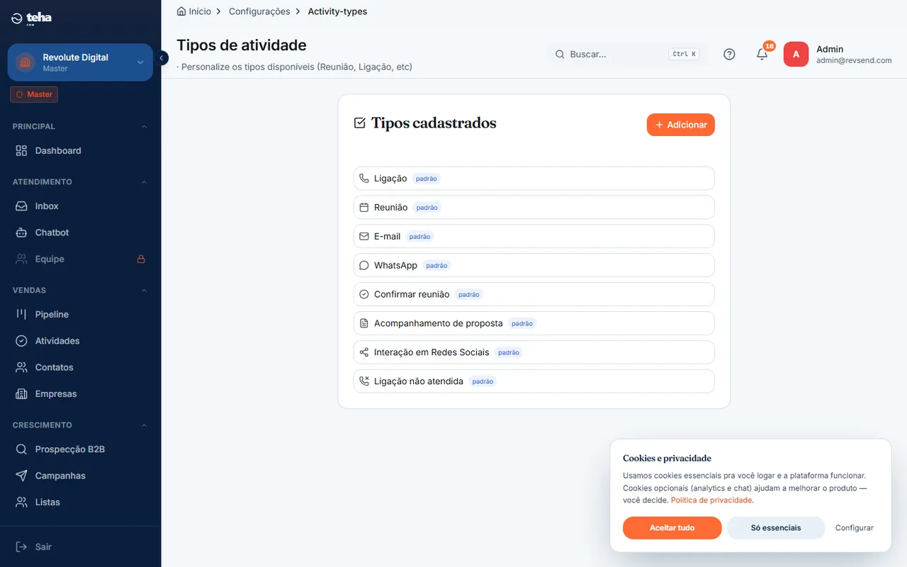Click the document icon of Acompanhamento de proposta
The image size is (907, 567).
click(364, 323)
